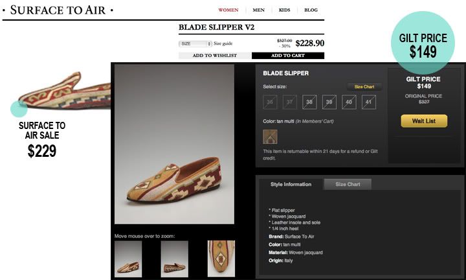
Task: Open the KIDS section
Action: click(284, 10)
